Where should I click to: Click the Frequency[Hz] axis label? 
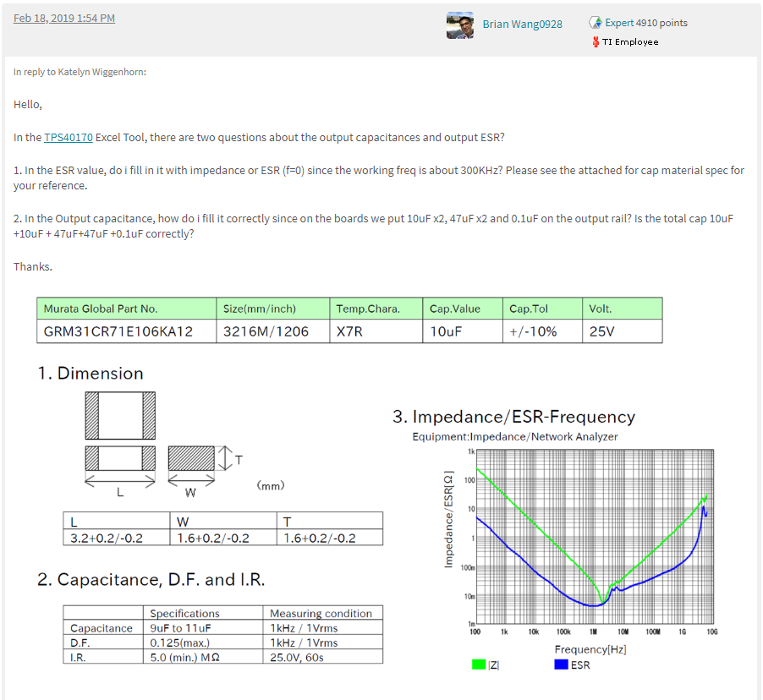tap(590, 649)
